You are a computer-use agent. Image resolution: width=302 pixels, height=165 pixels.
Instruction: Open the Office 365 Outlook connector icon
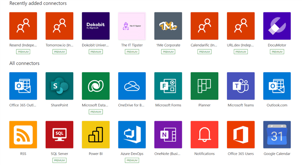[x=23, y=86]
